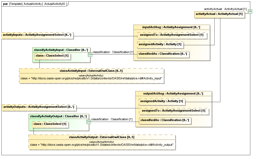Click the Activity_input URL value text
Image resolution: width=256 pixels, height=159 pixels.
point(91,79)
